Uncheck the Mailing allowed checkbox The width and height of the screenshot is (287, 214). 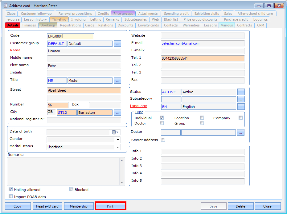coord(11,190)
